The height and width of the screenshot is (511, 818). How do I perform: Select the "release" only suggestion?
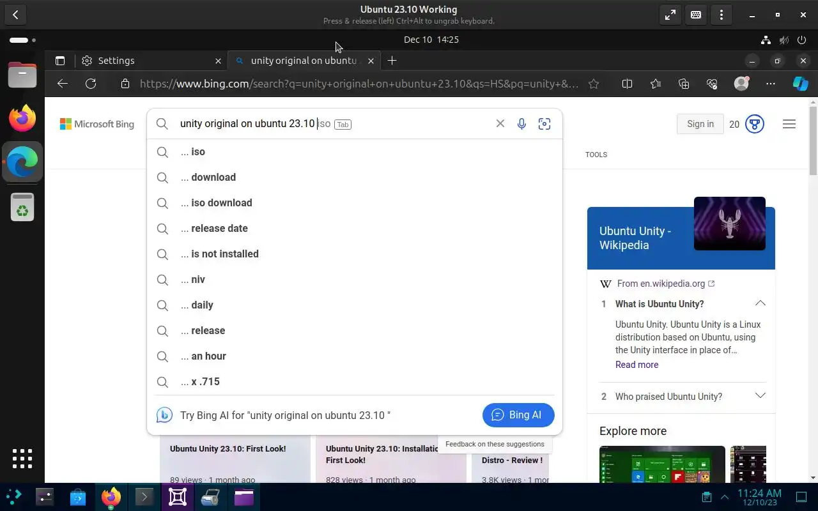(x=355, y=331)
